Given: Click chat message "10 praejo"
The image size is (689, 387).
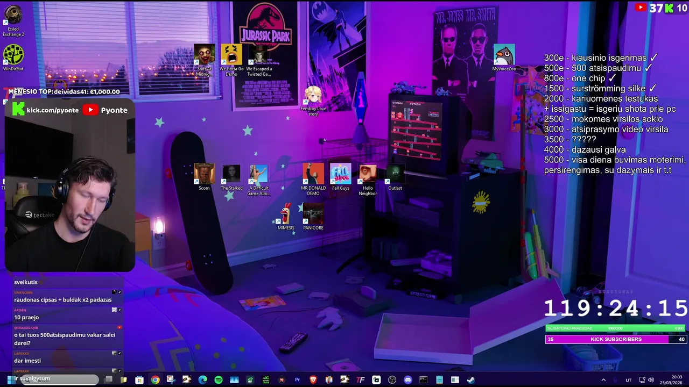Looking at the screenshot, I should (26, 318).
